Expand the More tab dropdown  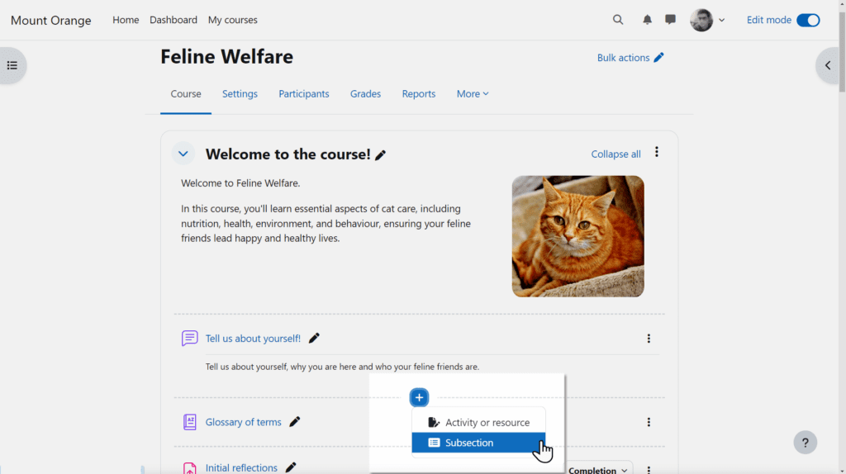click(x=473, y=94)
